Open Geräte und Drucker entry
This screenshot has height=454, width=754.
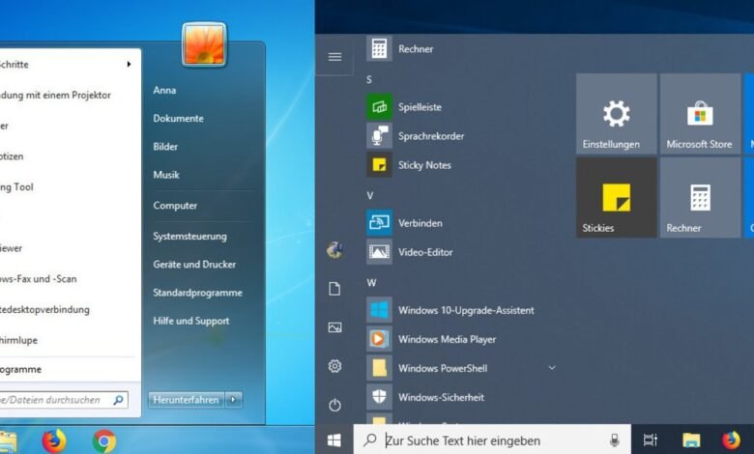click(194, 265)
